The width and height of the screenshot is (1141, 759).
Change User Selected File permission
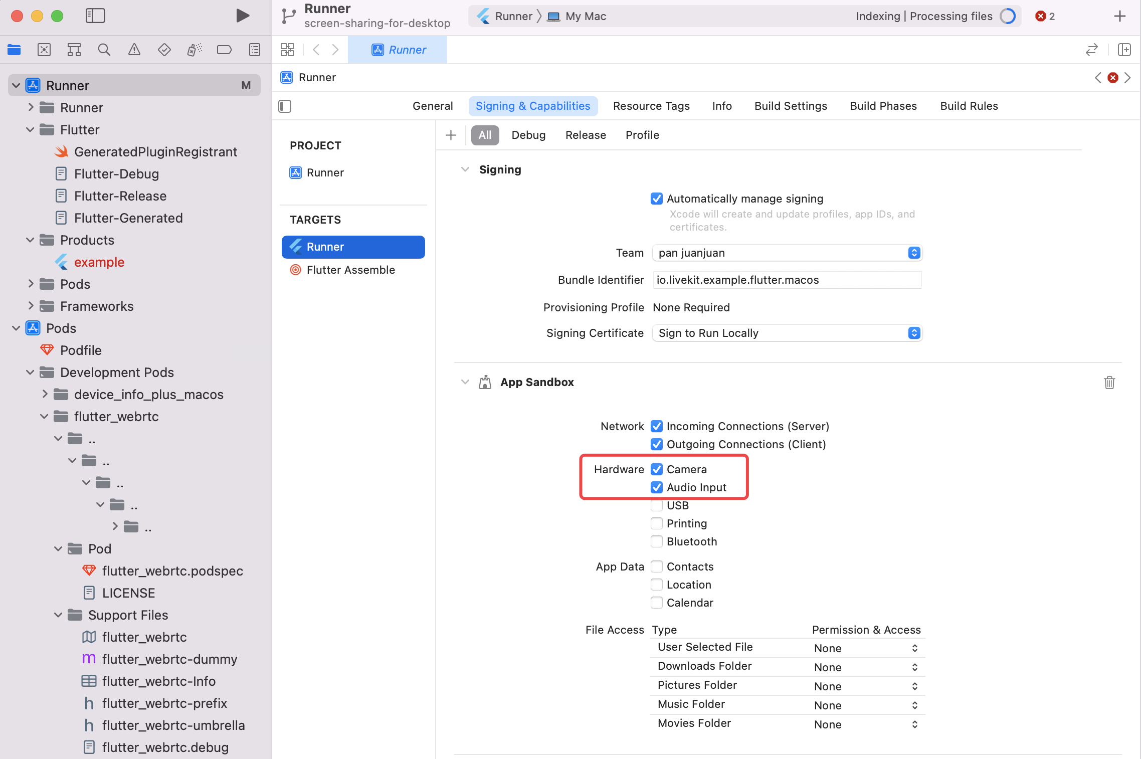867,648
